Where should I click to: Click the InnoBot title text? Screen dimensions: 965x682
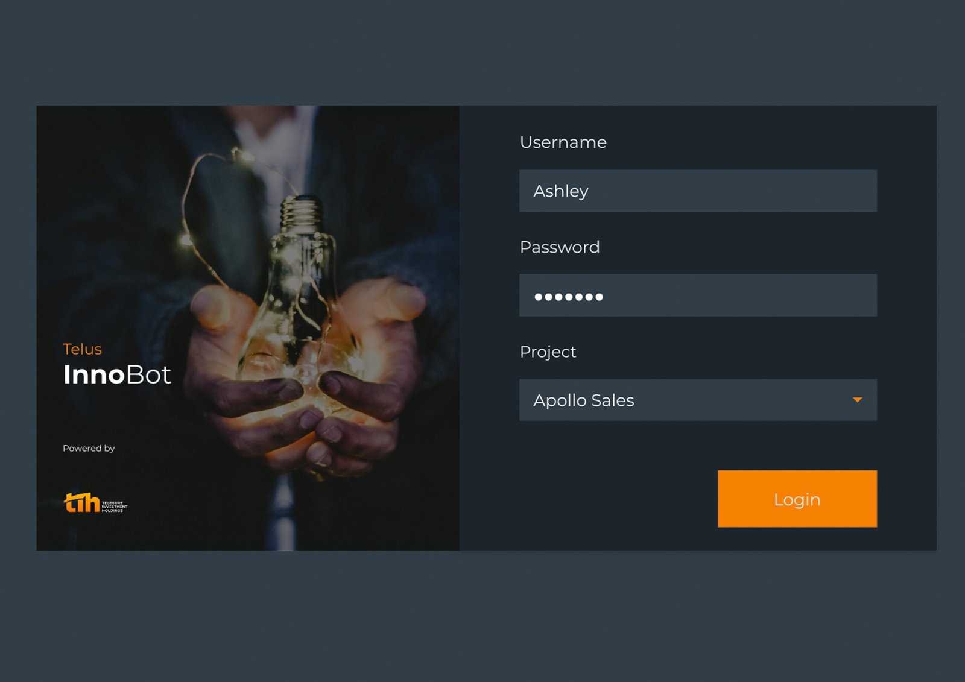coord(117,375)
